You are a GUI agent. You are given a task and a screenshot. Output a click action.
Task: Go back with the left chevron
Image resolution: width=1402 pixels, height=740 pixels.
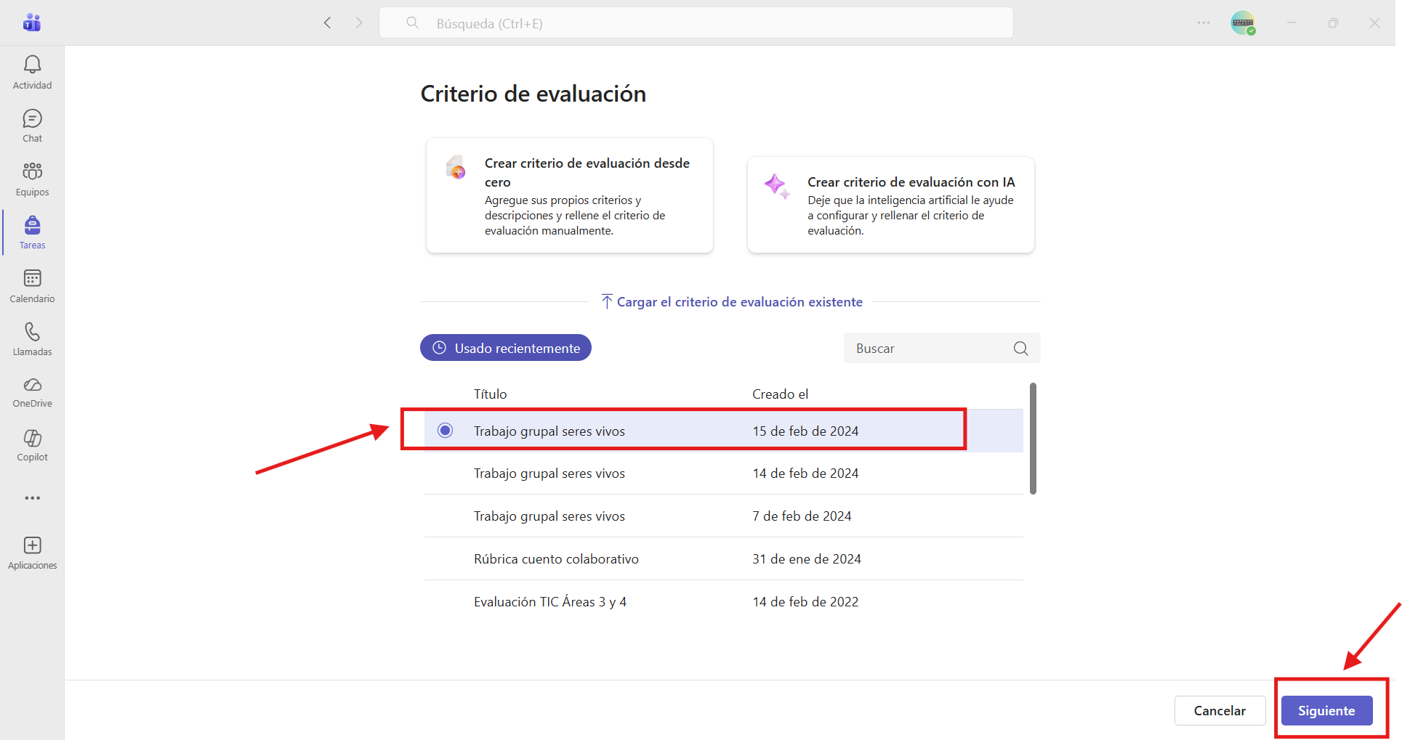328,23
